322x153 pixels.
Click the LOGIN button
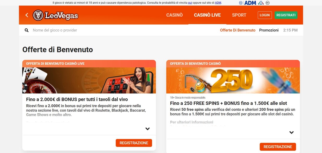[265, 15]
